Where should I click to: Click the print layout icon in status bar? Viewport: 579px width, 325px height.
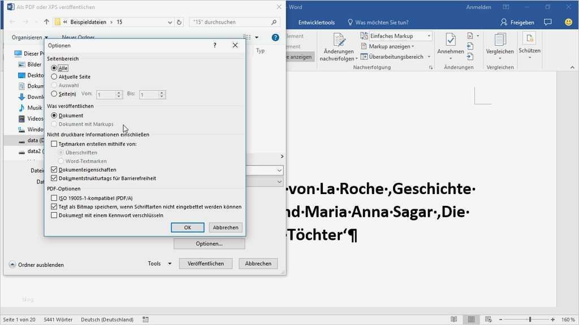471,319
